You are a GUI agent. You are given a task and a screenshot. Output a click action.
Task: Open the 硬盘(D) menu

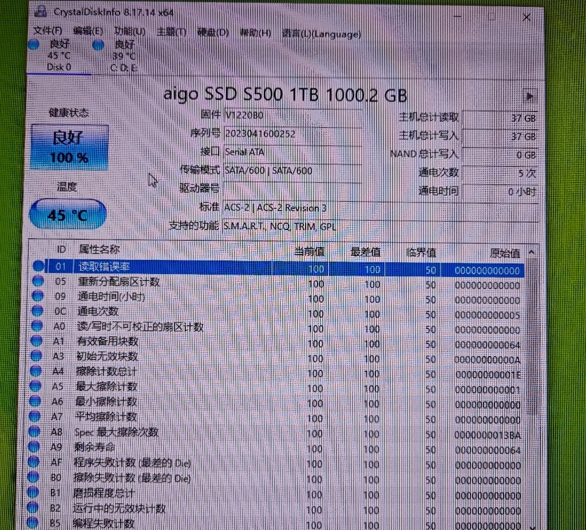(213, 33)
